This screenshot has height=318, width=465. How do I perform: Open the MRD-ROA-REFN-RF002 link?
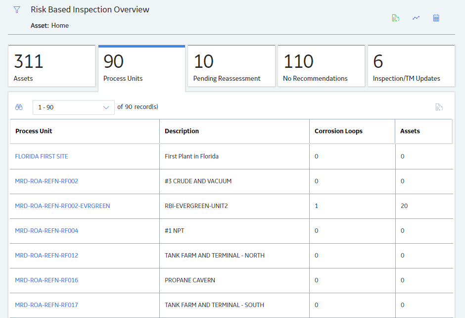click(46, 181)
